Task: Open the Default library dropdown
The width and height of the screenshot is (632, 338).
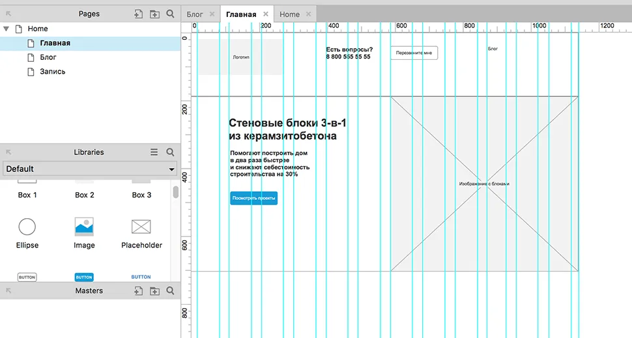Action: [90, 169]
